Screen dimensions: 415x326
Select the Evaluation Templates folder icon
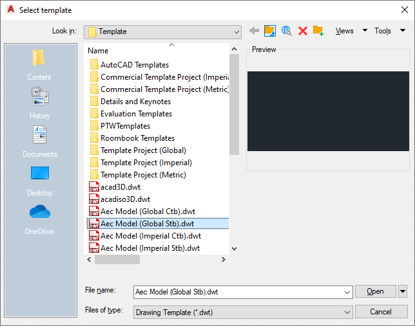[x=94, y=114]
